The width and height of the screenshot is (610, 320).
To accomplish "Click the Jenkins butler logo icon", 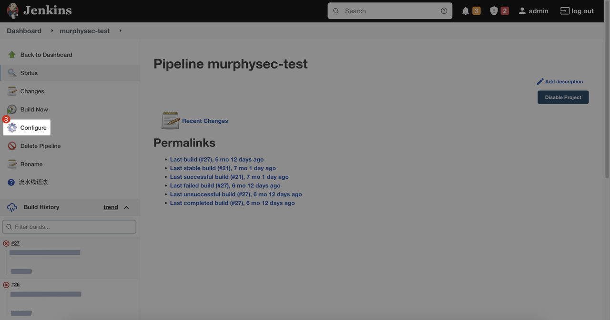I will tap(13, 11).
